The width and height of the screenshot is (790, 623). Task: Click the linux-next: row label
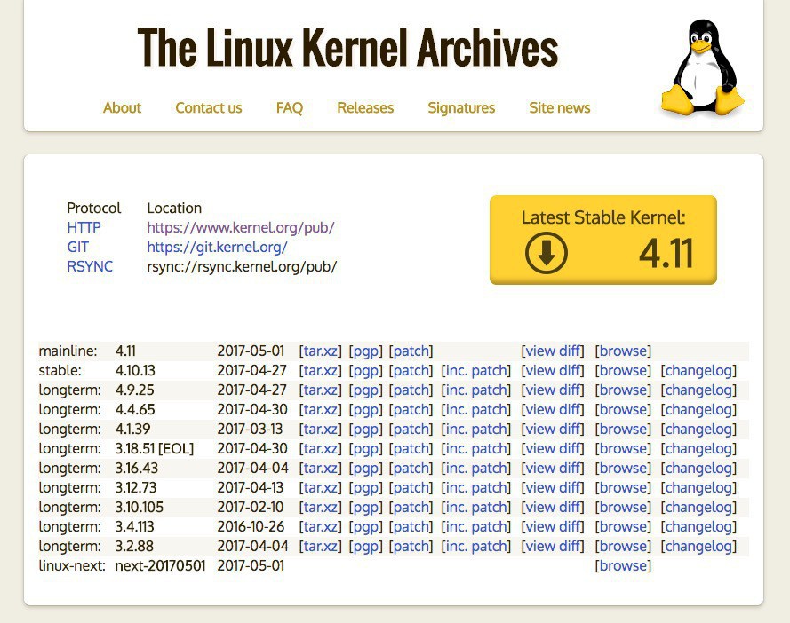pyautogui.click(x=72, y=565)
